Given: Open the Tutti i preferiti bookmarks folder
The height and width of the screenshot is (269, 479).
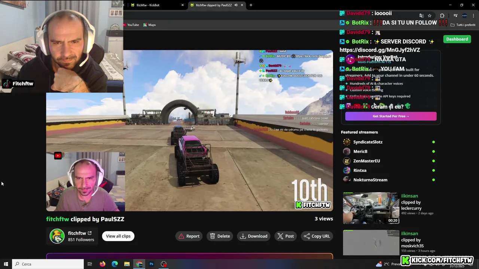Looking at the screenshot, I should (x=463, y=25).
